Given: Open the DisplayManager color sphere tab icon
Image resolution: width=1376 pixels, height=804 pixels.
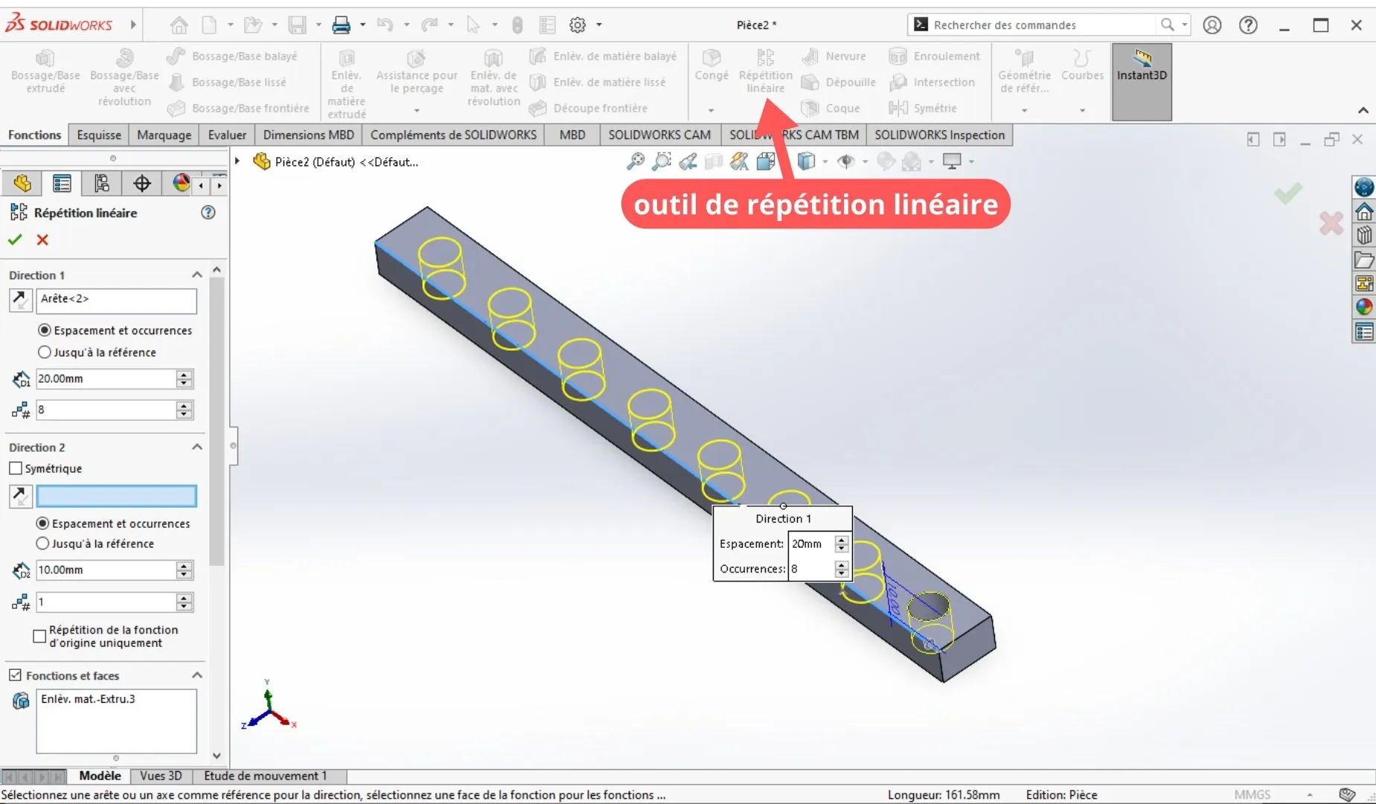Looking at the screenshot, I should (x=181, y=183).
